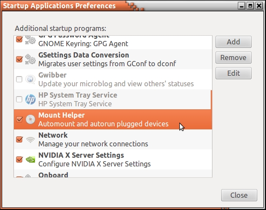Enable the HP System Tray Service checkbox

click(x=19, y=99)
